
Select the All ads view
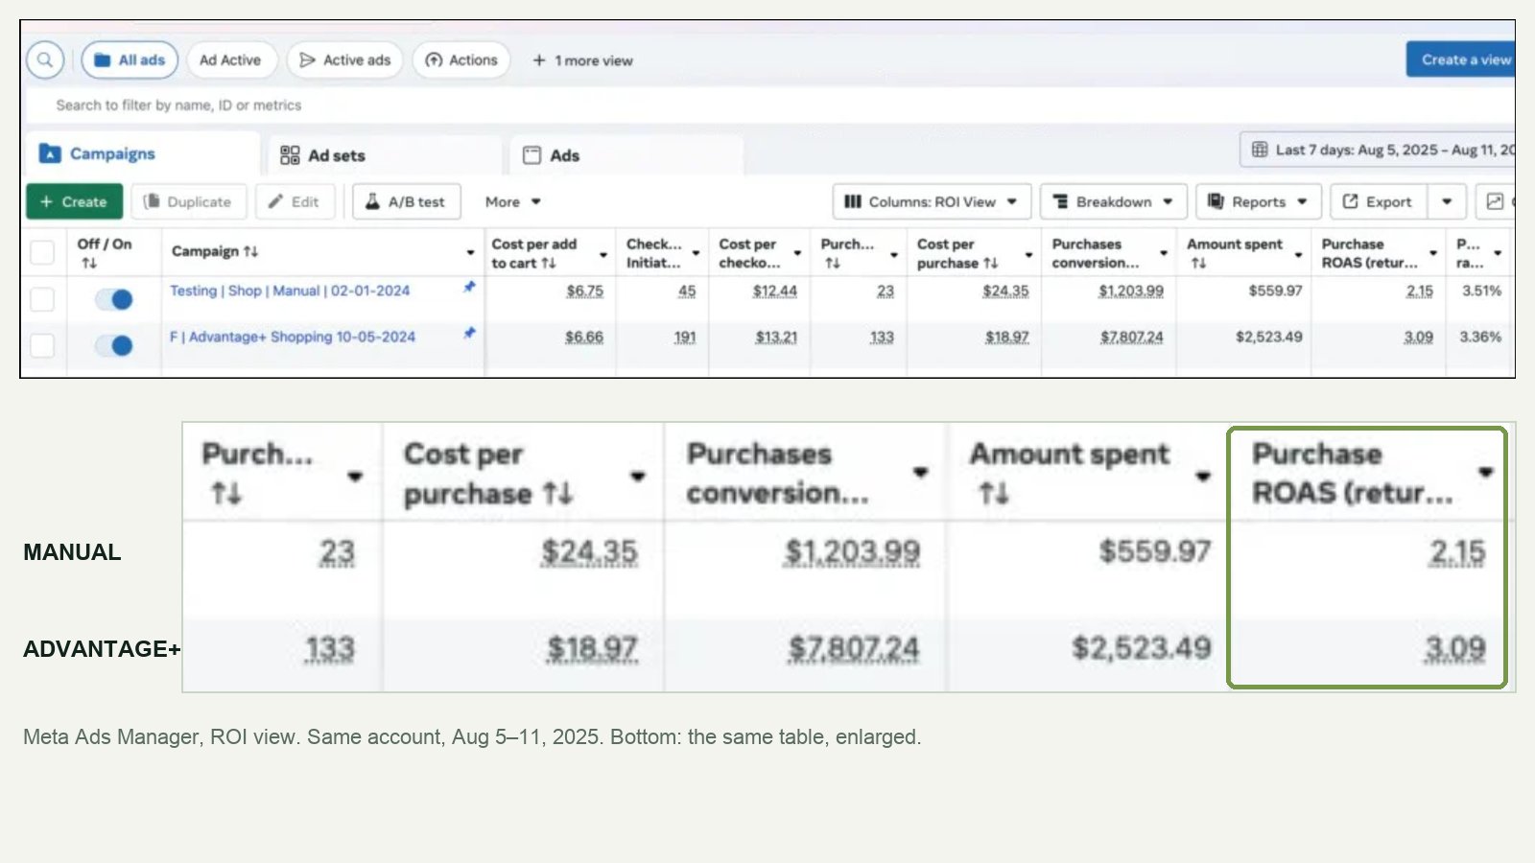[x=130, y=59]
